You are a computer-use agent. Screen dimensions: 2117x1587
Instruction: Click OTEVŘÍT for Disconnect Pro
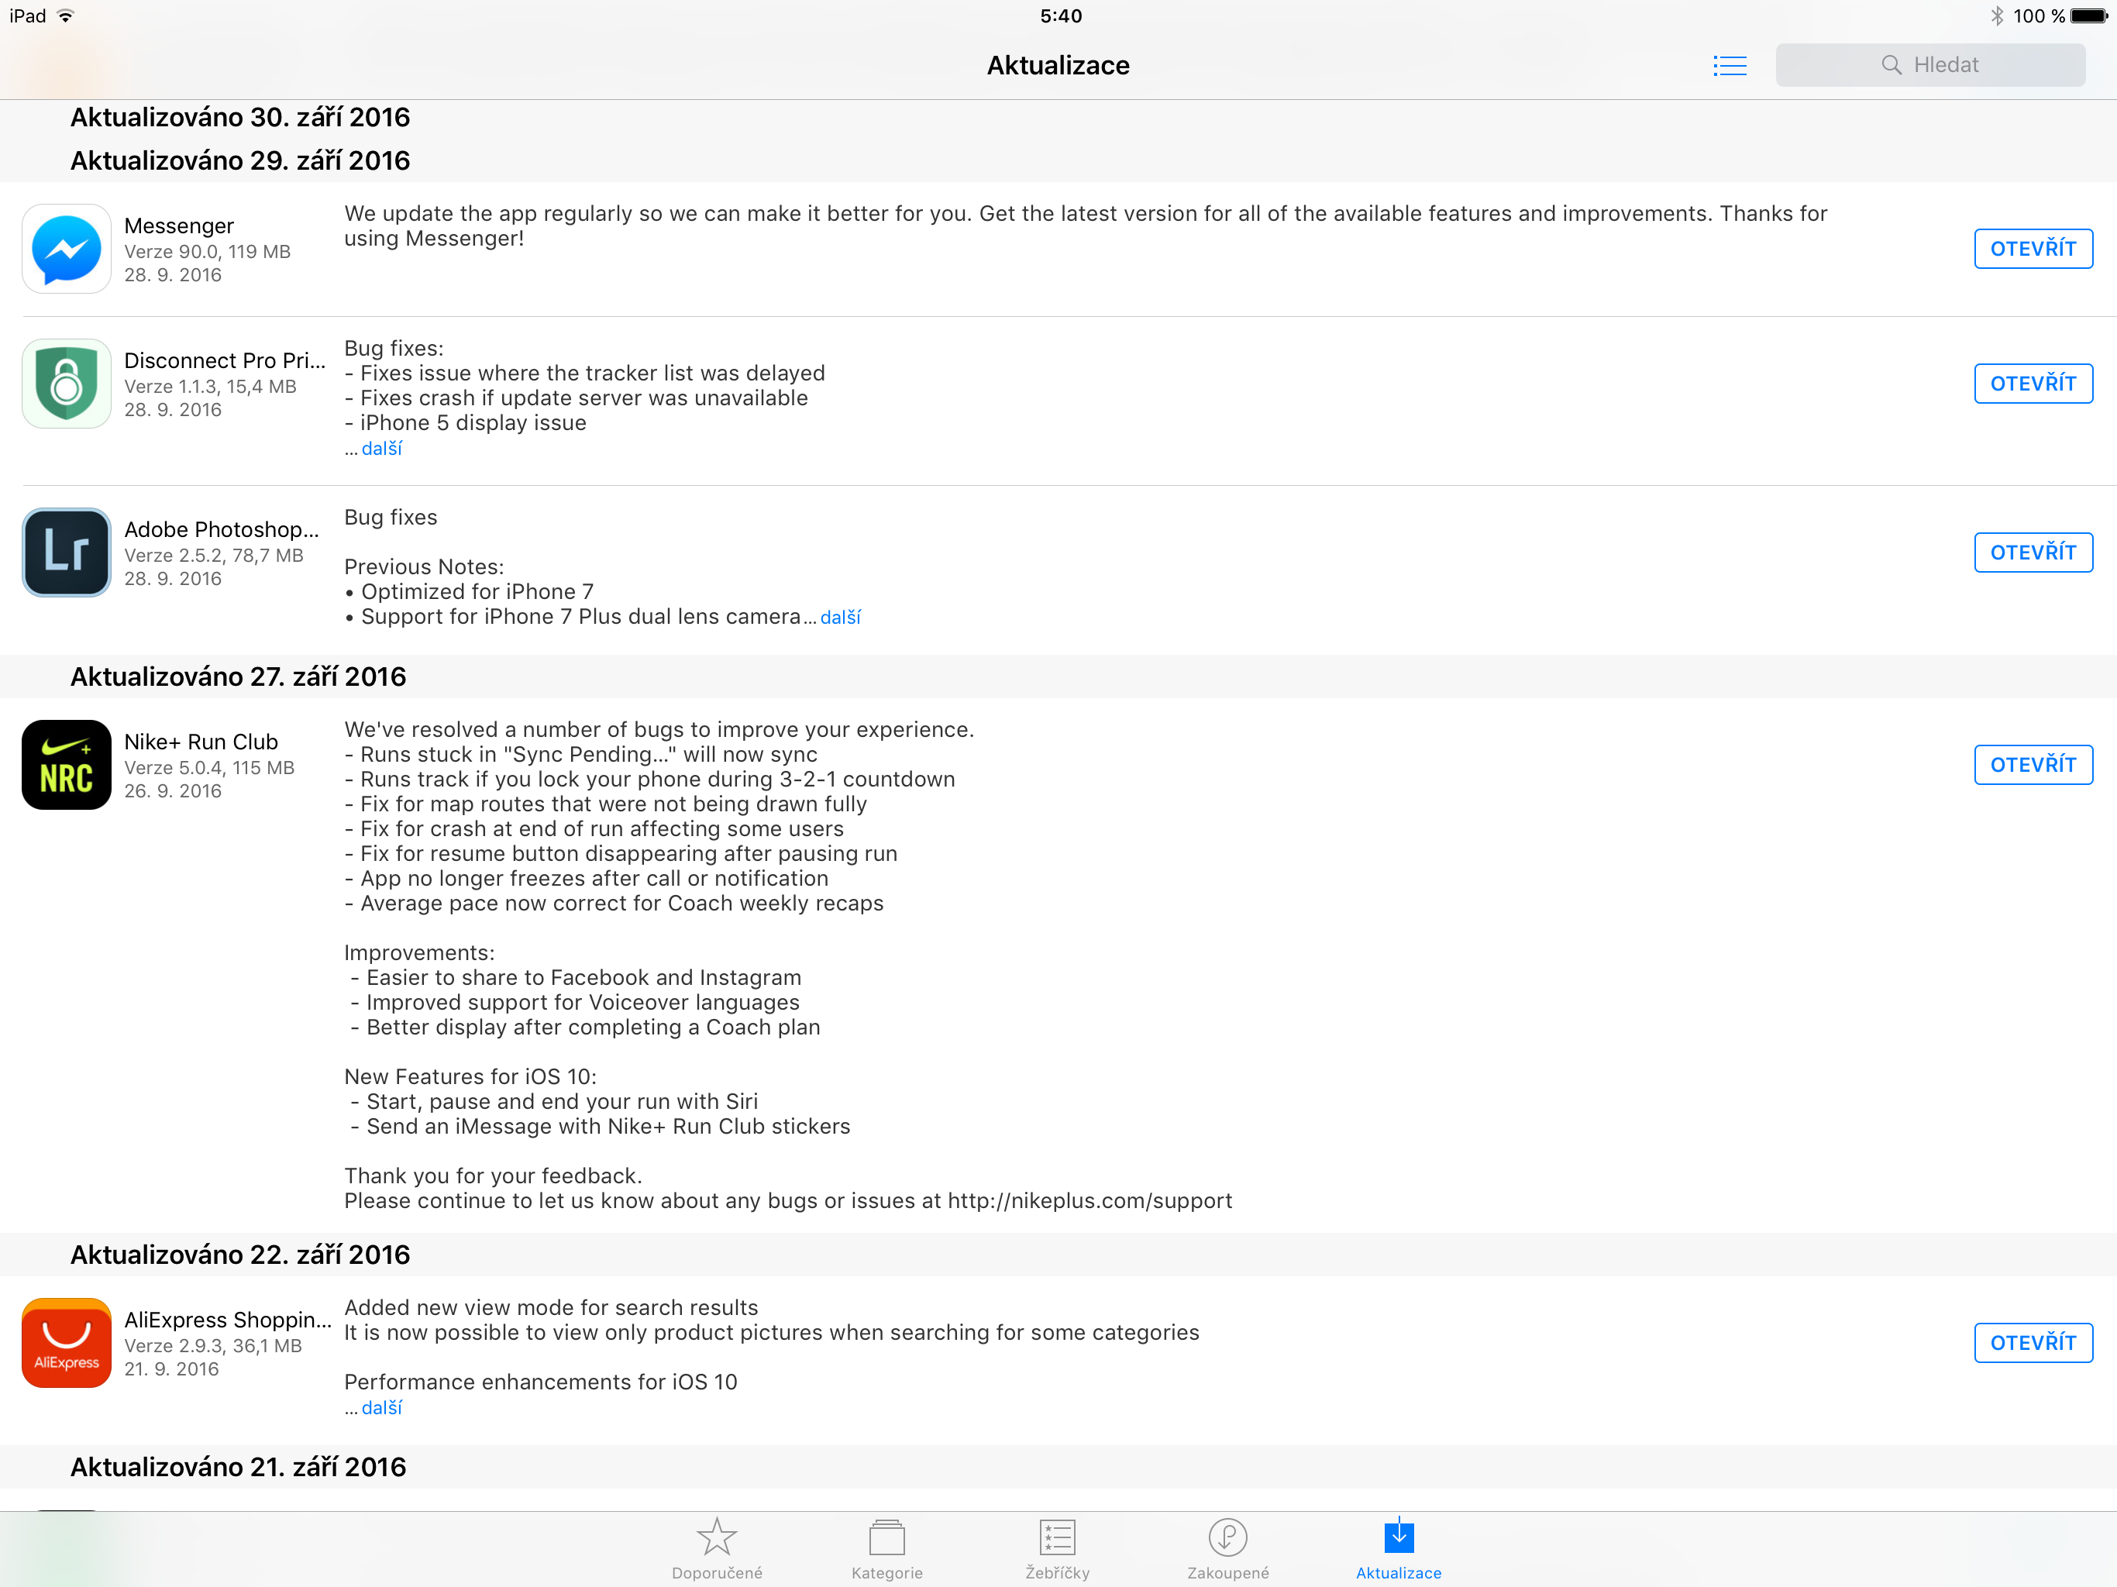(x=2033, y=384)
